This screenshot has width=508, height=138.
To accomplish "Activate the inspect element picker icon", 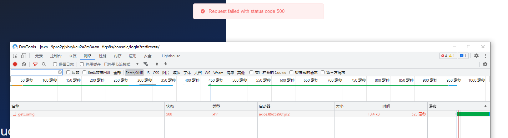I will [x=15, y=56].
